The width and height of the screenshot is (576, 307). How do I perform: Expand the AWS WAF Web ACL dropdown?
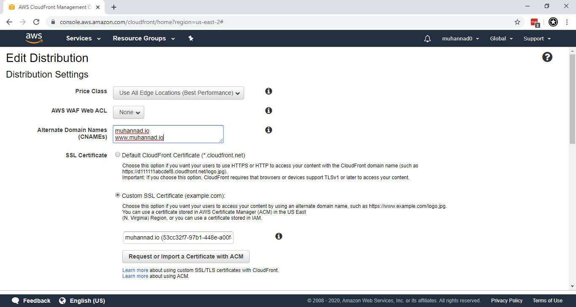128,112
